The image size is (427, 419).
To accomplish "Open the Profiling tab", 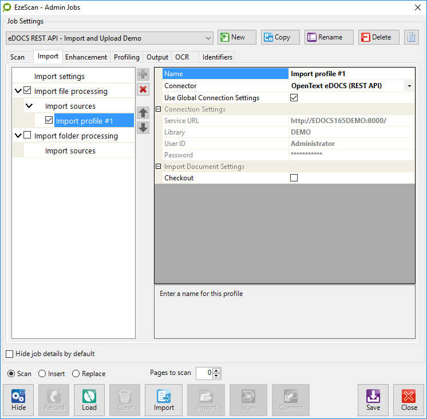I will coord(126,57).
